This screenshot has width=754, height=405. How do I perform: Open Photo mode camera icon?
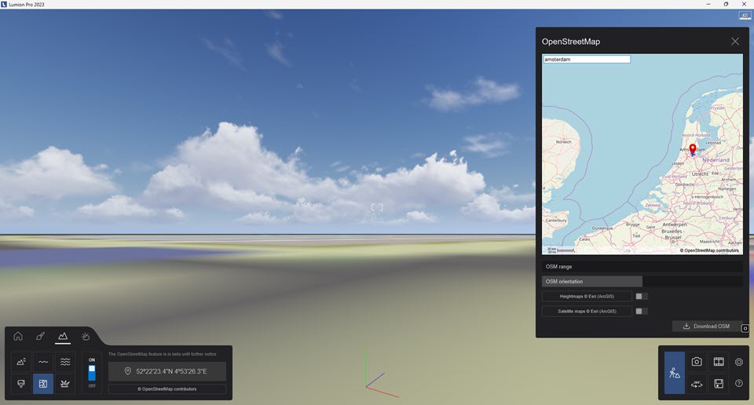click(x=697, y=362)
